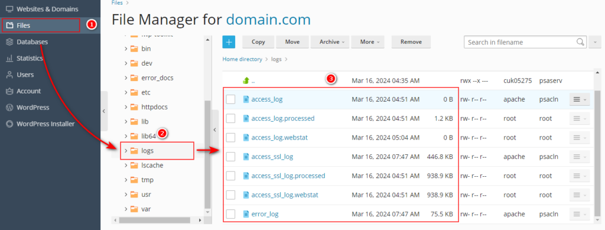The width and height of the screenshot is (605, 230).
Task: Expand the dev folder chevron
Action: tap(126, 63)
